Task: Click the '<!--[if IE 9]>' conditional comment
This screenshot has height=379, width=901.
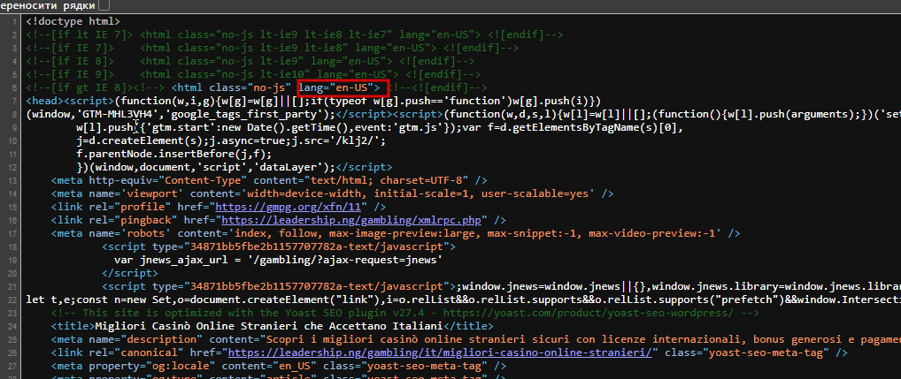Action: 70,75
